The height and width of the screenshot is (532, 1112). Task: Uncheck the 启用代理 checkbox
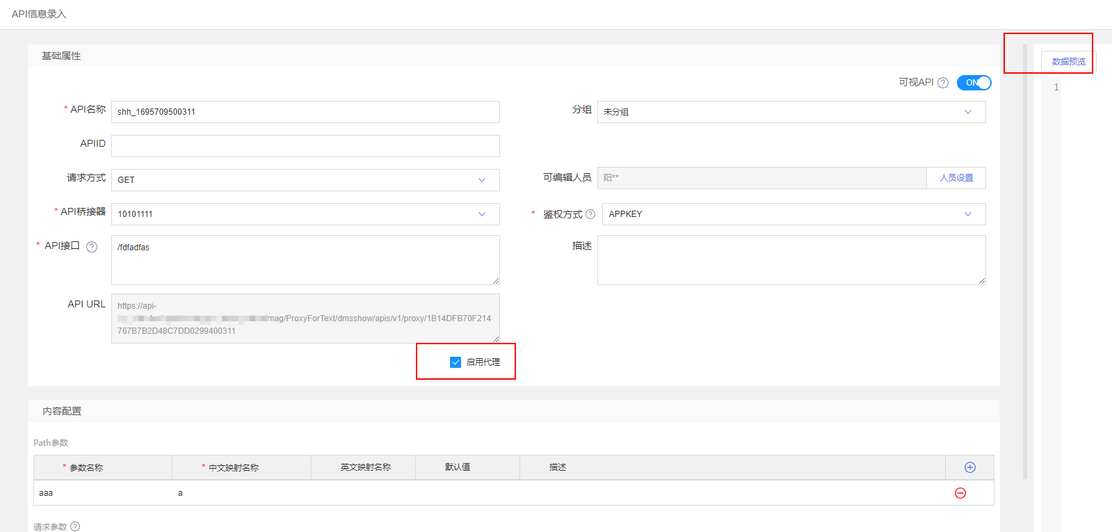coord(456,362)
